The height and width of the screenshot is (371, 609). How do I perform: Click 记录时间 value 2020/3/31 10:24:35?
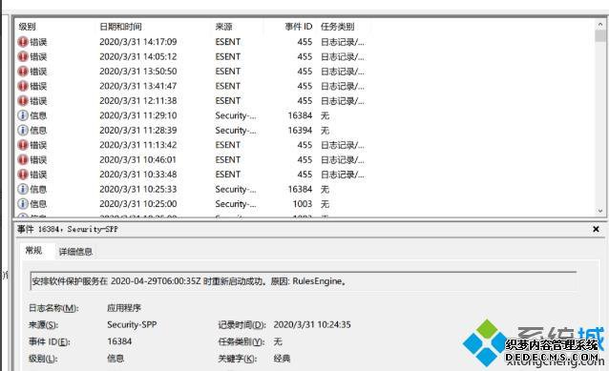(312, 324)
